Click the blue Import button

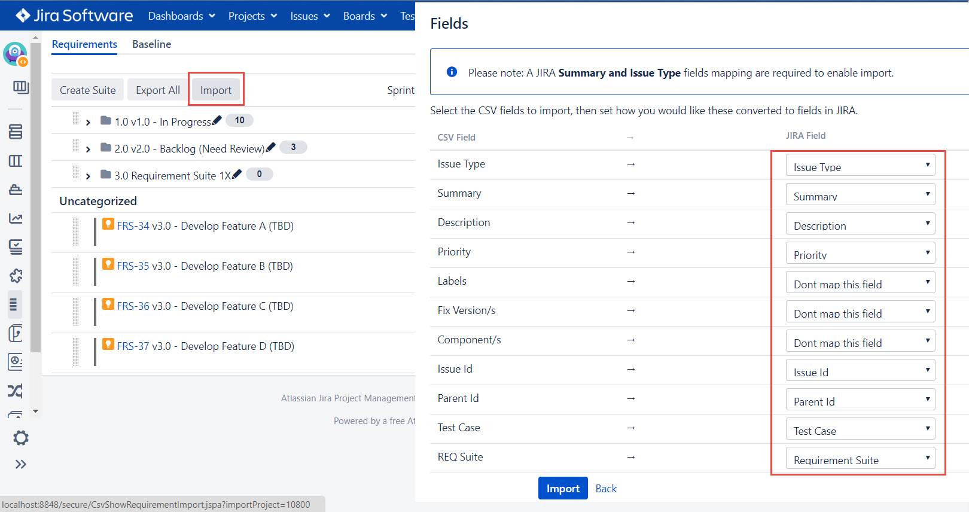click(x=562, y=489)
